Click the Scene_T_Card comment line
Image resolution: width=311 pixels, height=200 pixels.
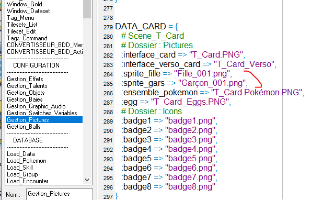pos(153,36)
